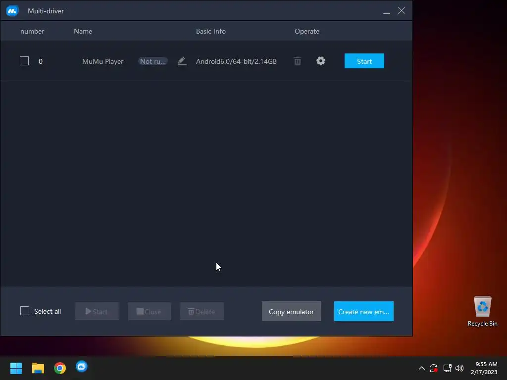Viewport: 507px width, 380px height.
Task: Click the batch Close button at the bottom
Action: tap(150, 311)
